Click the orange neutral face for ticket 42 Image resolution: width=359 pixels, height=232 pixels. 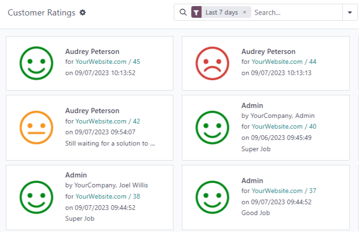[36, 127]
